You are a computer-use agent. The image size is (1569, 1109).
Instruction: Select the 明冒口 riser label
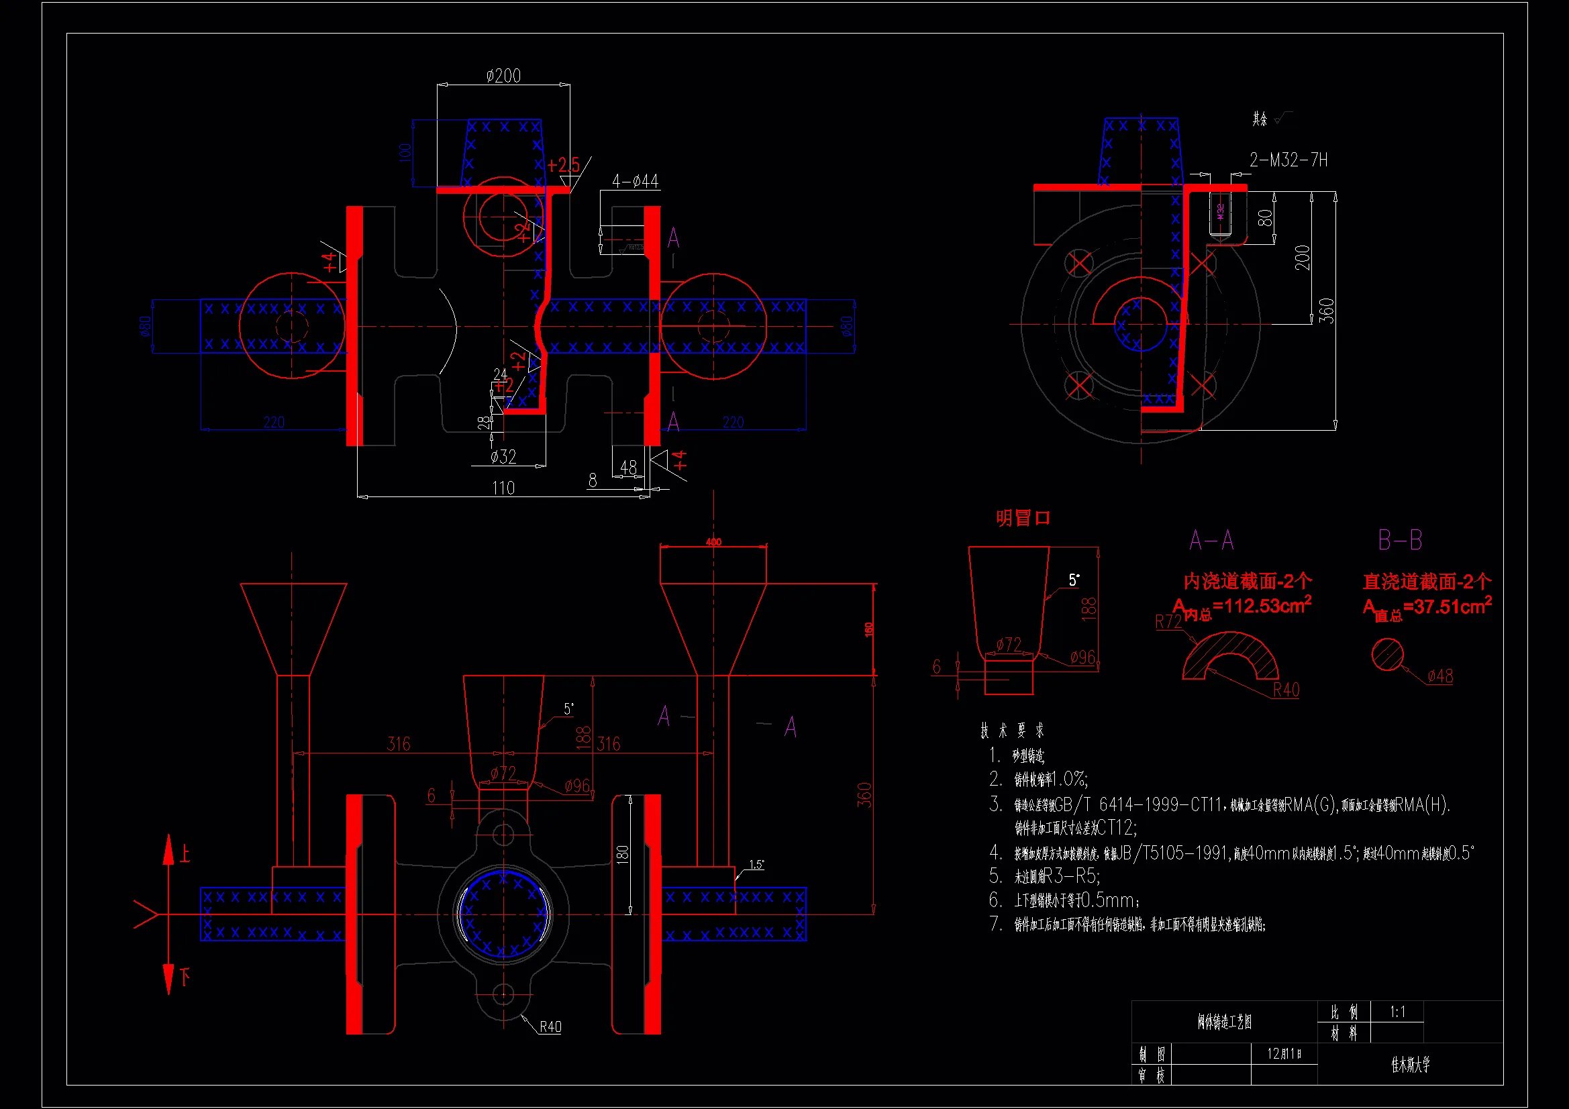point(1022,518)
